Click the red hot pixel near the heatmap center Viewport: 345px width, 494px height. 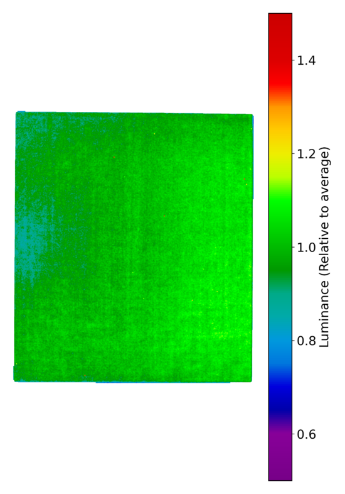click(164, 216)
